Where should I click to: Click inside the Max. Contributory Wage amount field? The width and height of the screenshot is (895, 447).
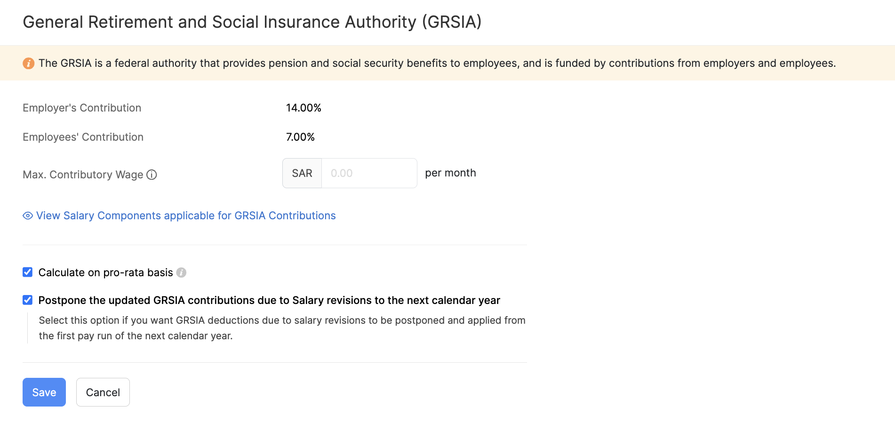click(x=368, y=173)
